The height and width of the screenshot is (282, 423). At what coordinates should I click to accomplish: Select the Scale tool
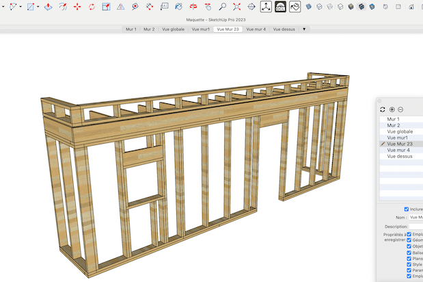106,7
